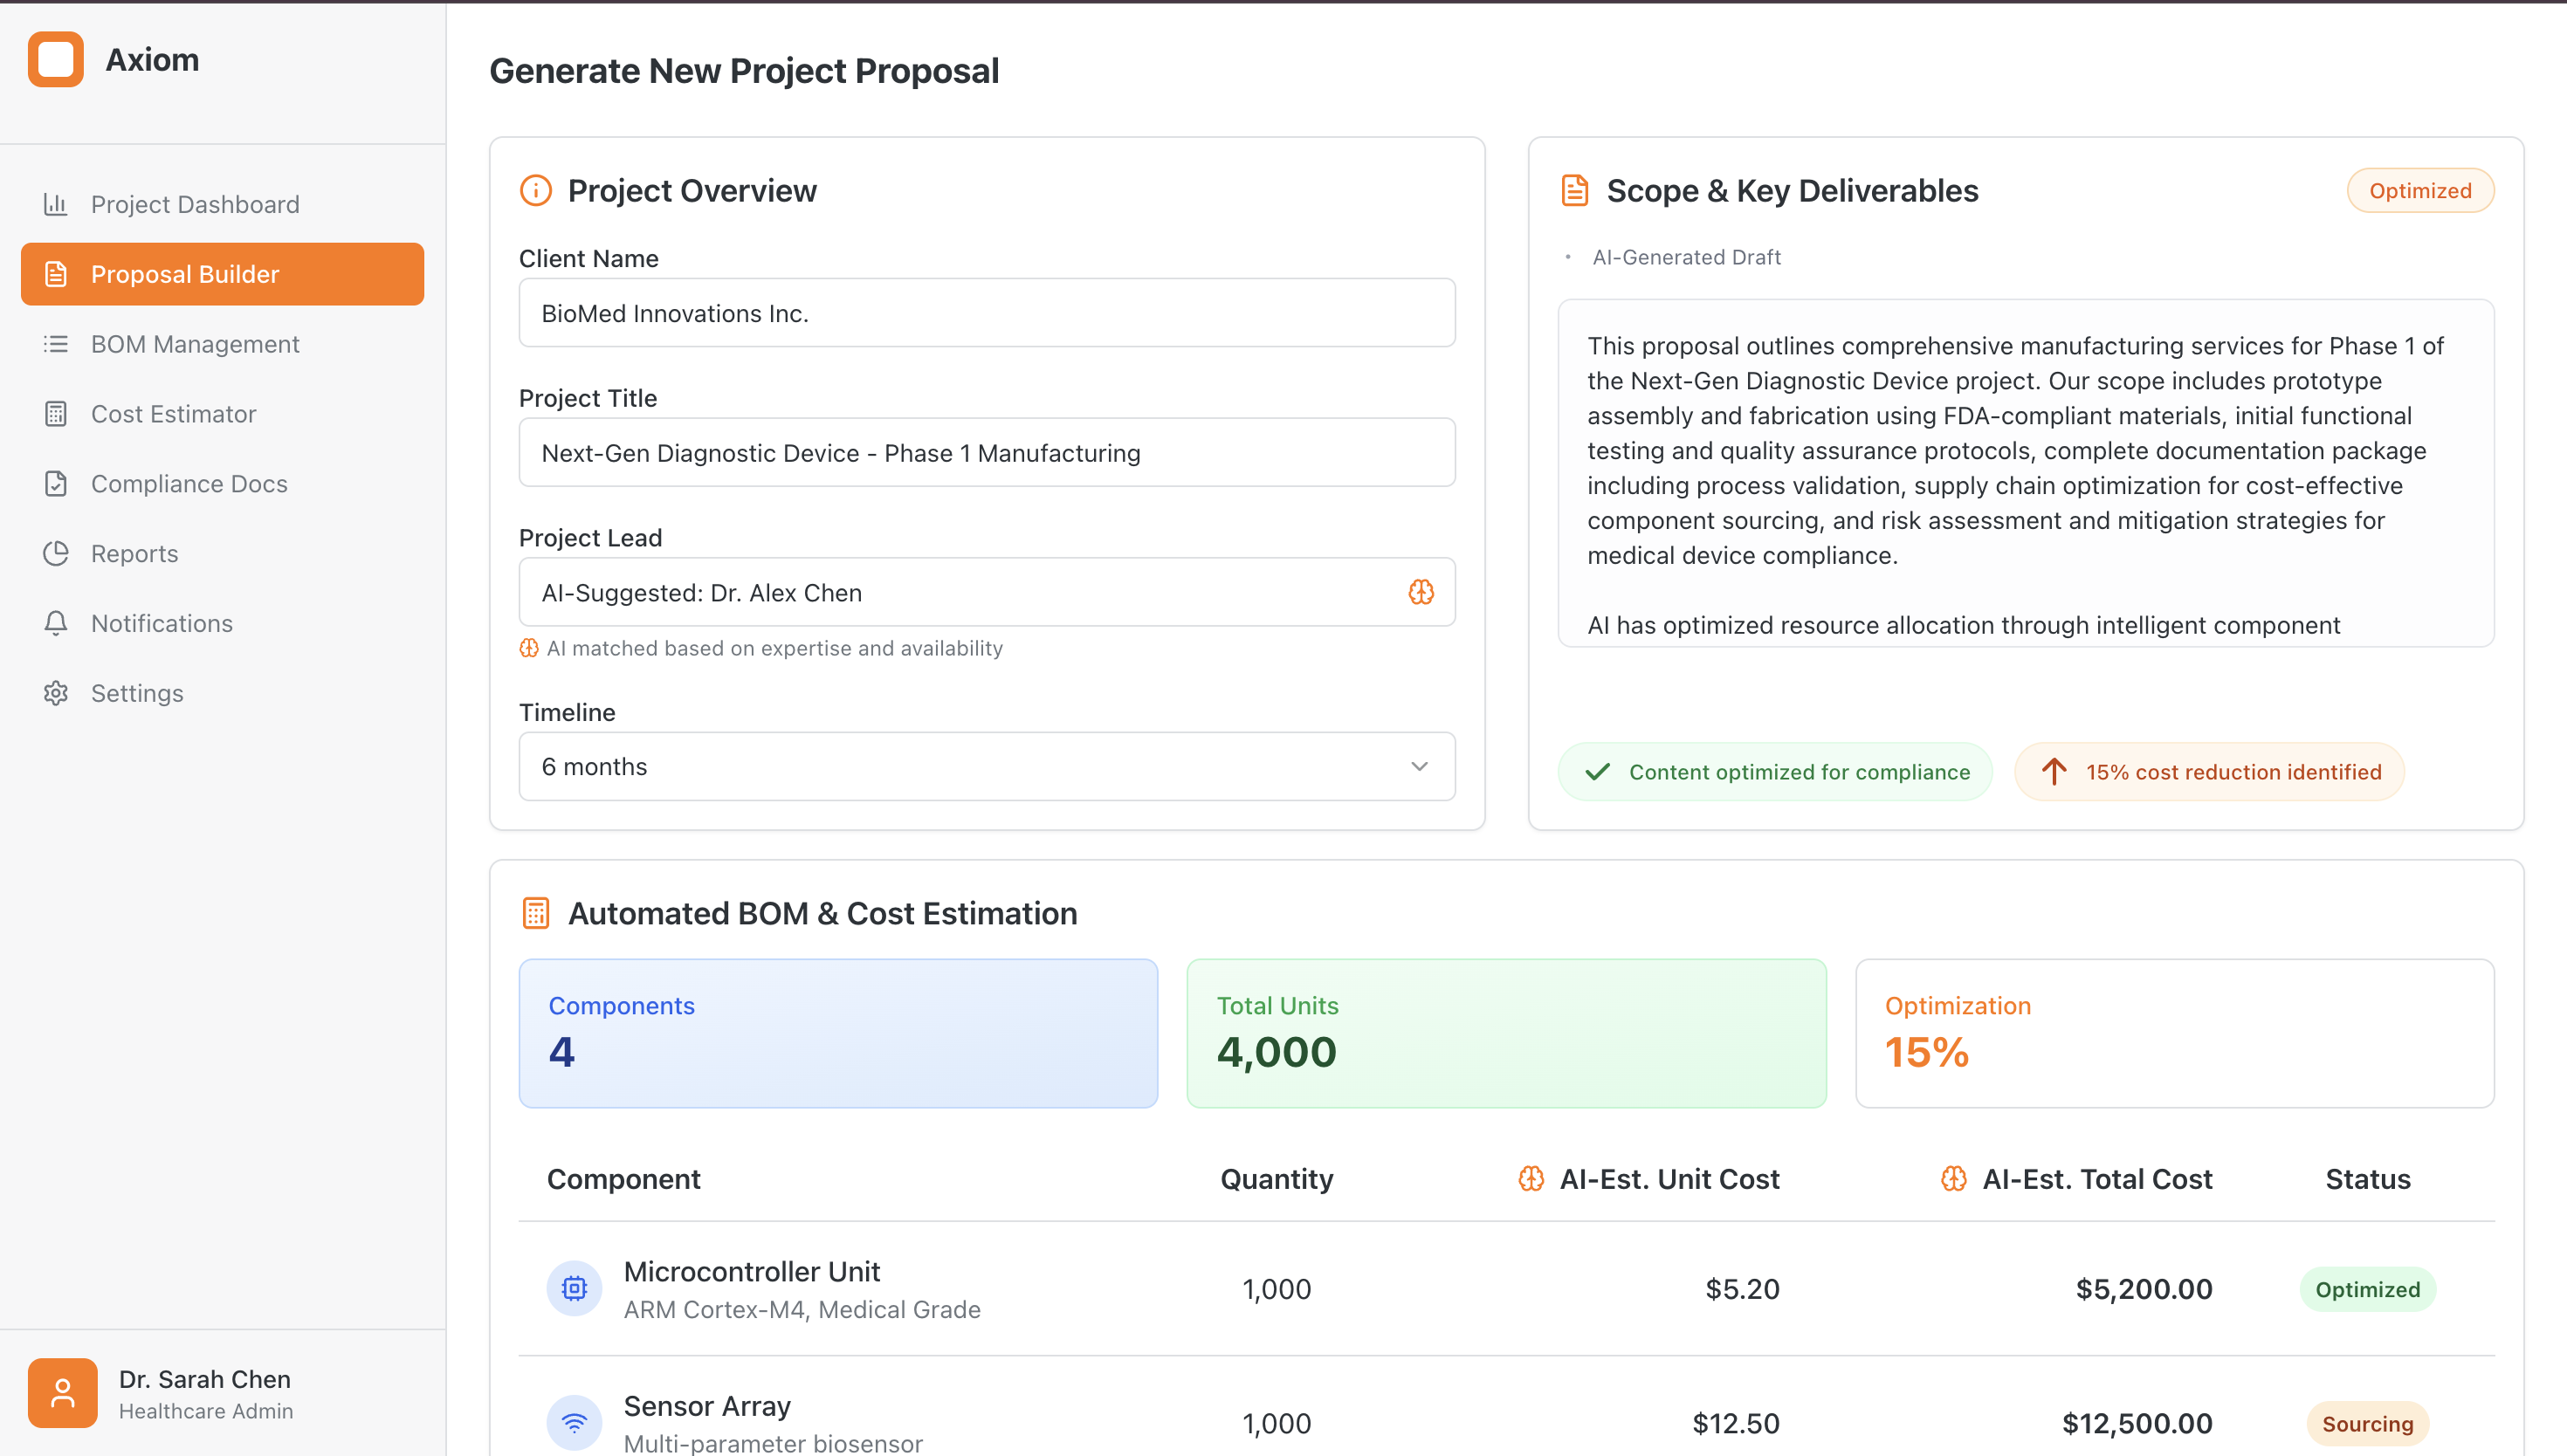Open the Settings sidebar entry
This screenshot has height=1456, width=2567.
(x=222, y=693)
